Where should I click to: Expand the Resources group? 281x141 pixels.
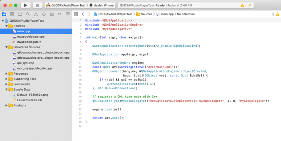(7, 74)
